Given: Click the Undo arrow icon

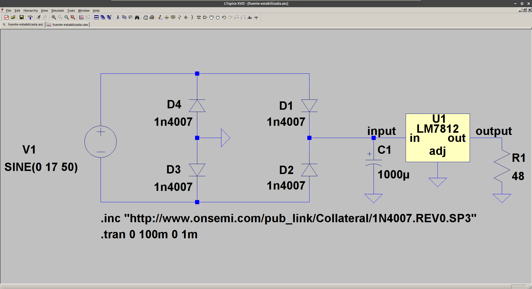Looking at the screenshot, I should 224,17.
